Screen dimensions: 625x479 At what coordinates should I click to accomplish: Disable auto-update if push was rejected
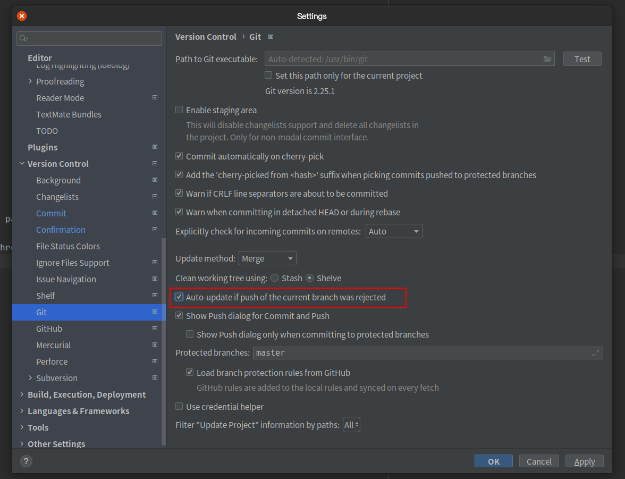point(180,297)
